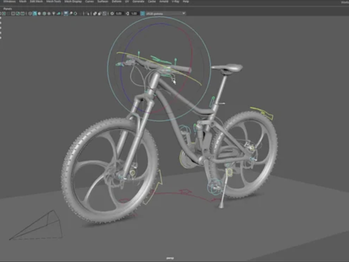Open the Curves menu
The image size is (349, 262).
89,1
